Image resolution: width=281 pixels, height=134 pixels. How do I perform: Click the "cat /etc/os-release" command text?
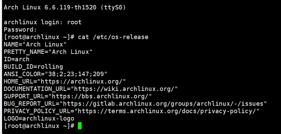point(113,37)
